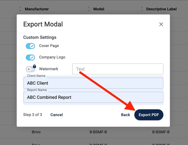Screen dimensions: 188x145
Task: Click the Model column header text
Action: tap(99, 9)
